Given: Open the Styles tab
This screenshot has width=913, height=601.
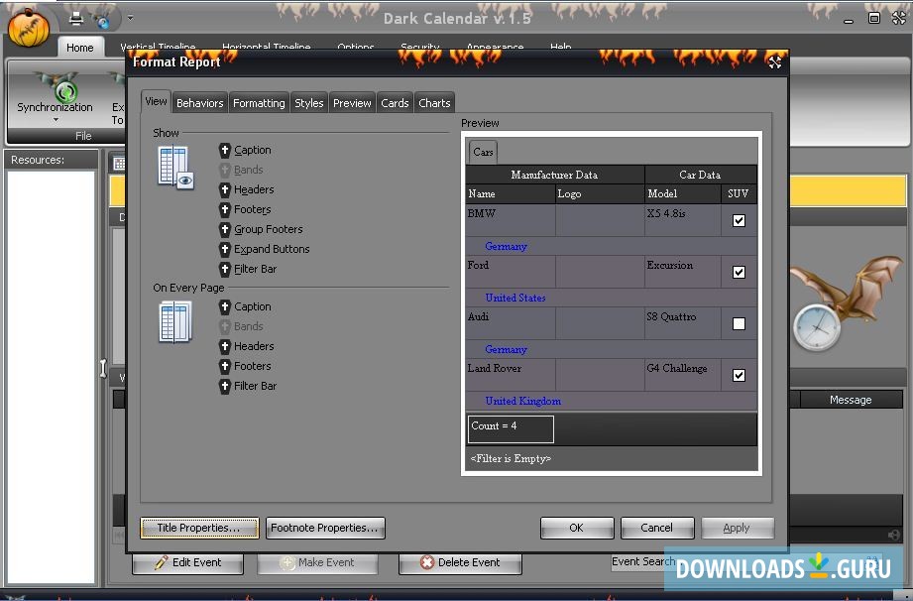Looking at the screenshot, I should 308,103.
